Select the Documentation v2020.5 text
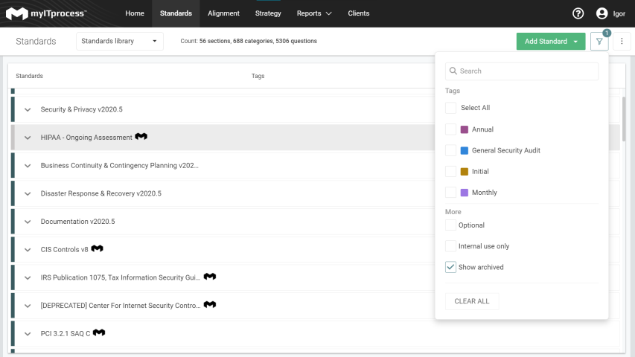Viewport: 635px width, 357px height. [x=77, y=222]
